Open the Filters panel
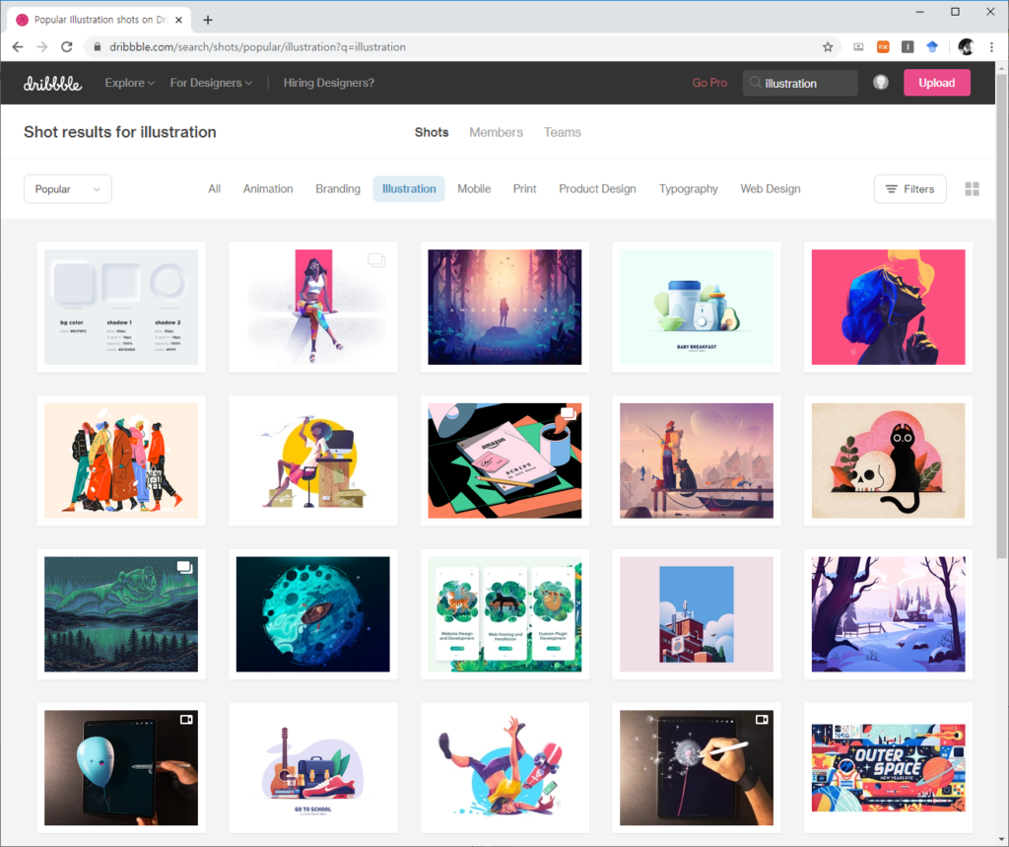Screen dimensions: 1009x847 coord(909,189)
